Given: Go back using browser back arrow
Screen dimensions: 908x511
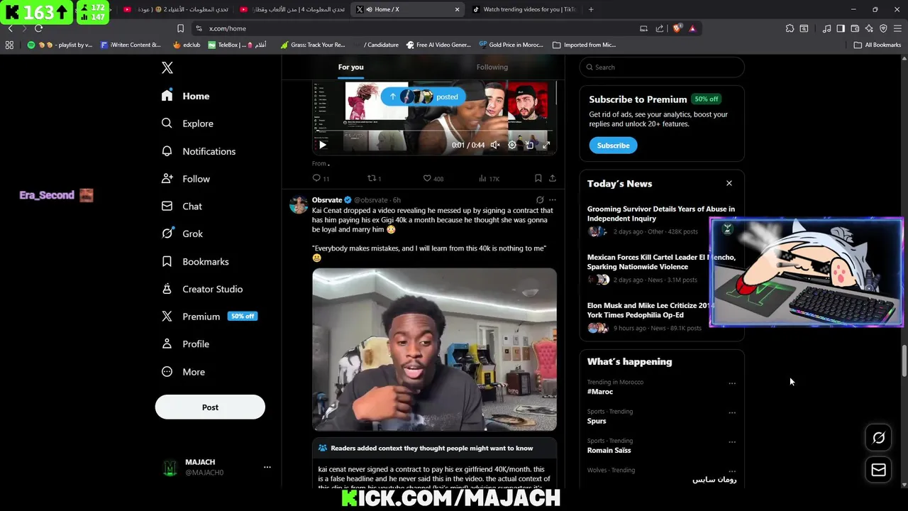Looking at the screenshot, I should pos(10,28).
